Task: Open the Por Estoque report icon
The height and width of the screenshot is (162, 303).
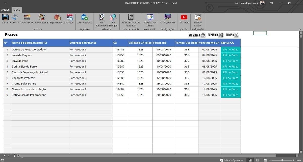Action: 113,17
